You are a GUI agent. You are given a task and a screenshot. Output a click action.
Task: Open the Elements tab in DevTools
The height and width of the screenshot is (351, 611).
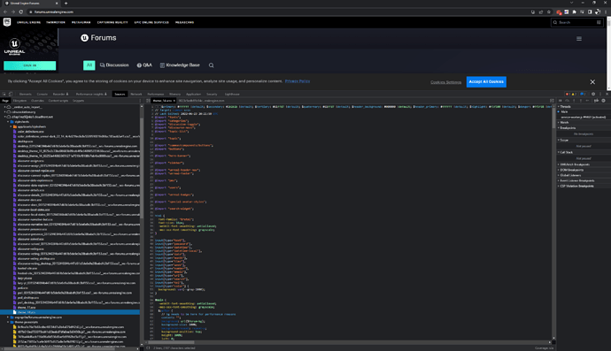[26, 95]
